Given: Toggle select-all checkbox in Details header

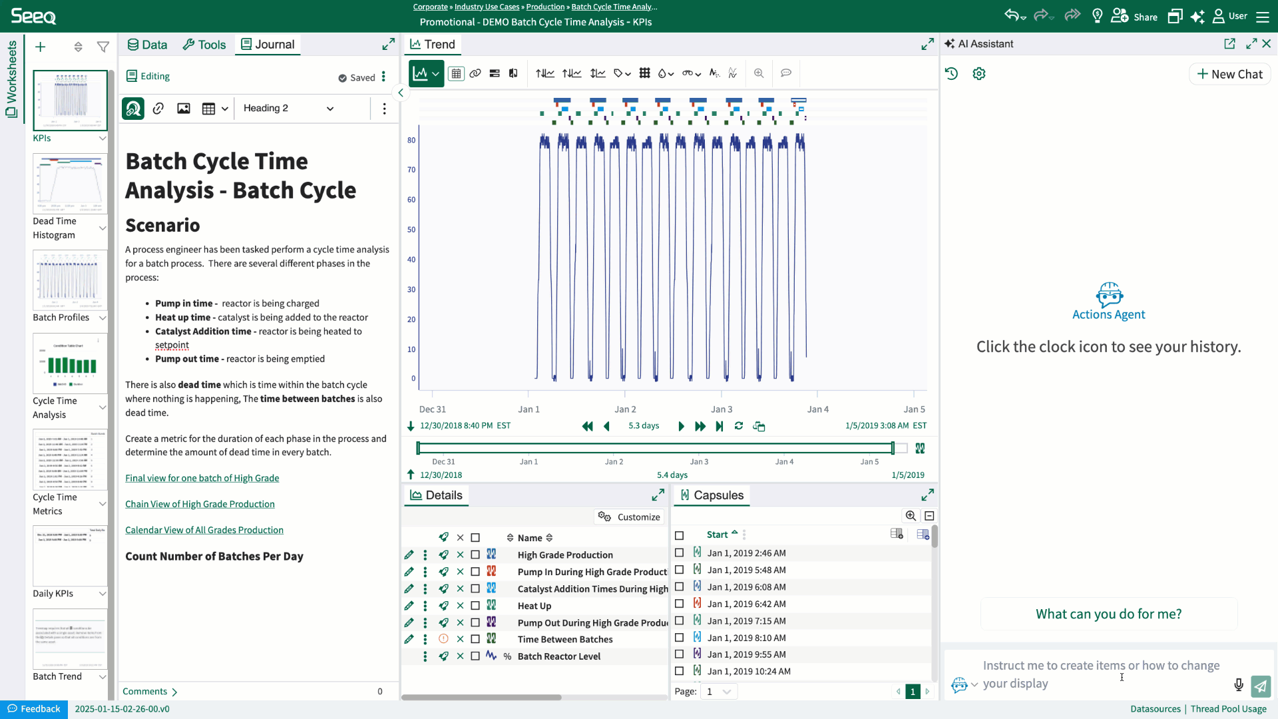Looking at the screenshot, I should [x=475, y=538].
